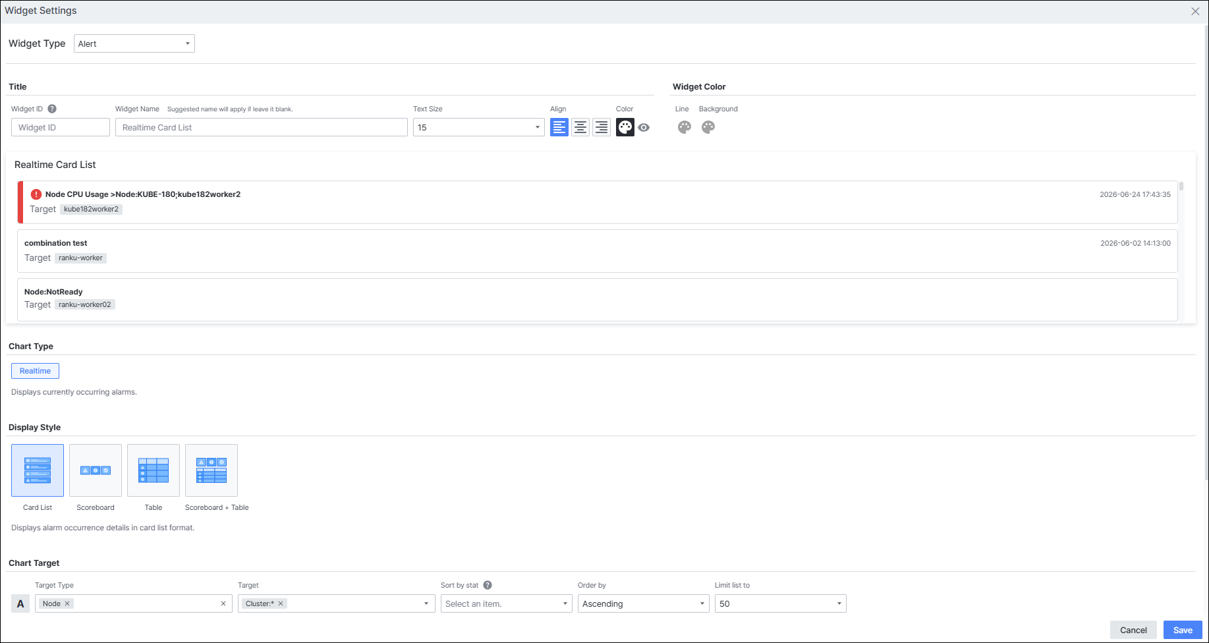The image size is (1209, 643).
Task: Open title color palette picker
Action: coord(625,127)
